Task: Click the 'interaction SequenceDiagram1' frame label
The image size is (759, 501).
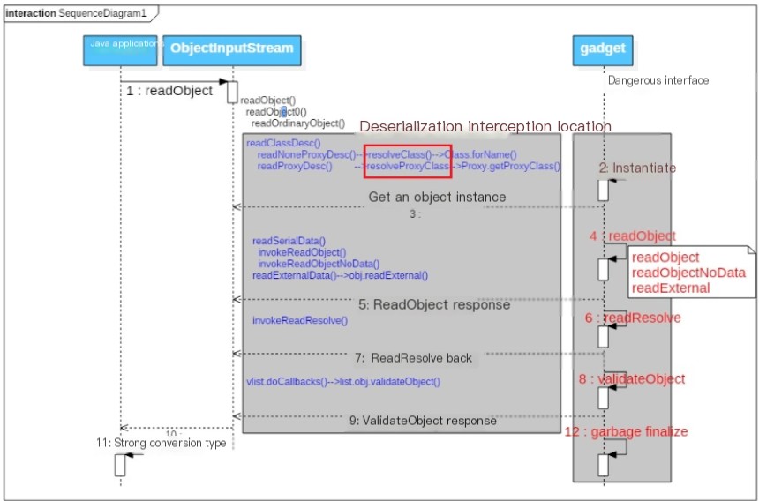Action: tap(76, 13)
